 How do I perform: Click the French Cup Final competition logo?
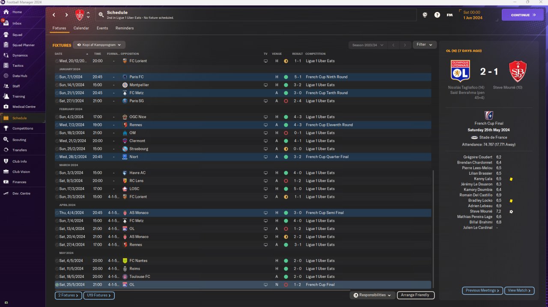(x=488, y=115)
